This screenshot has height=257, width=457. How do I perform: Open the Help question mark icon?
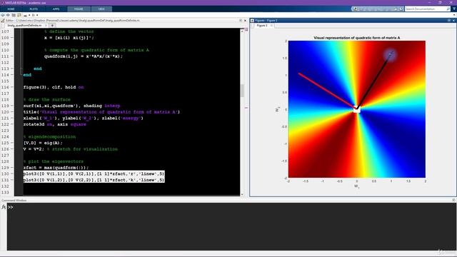coord(401,9)
